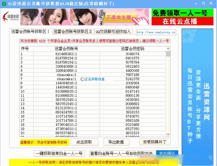Click password 3048074
Image resolution: width=217 pixels, height=166 pixels.
132,54
